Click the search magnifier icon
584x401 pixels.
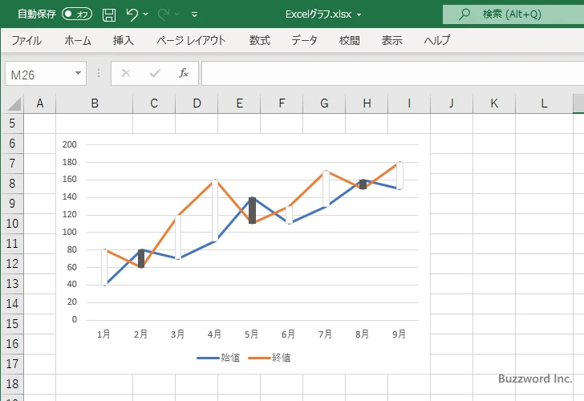point(464,14)
